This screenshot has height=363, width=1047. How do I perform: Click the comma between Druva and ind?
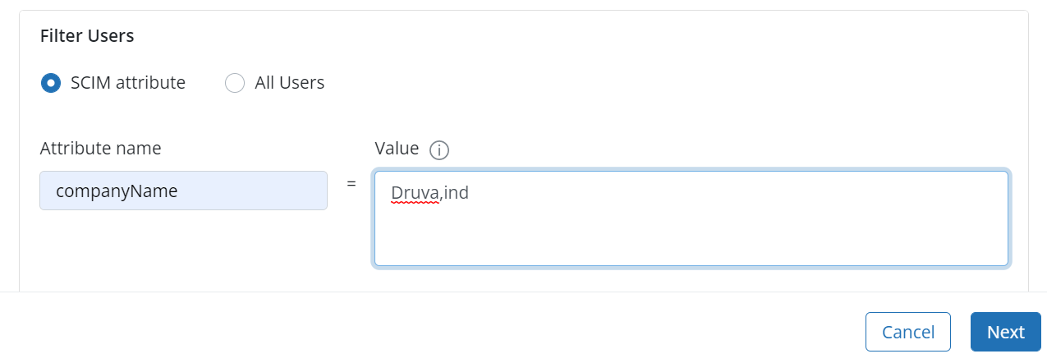tap(441, 195)
